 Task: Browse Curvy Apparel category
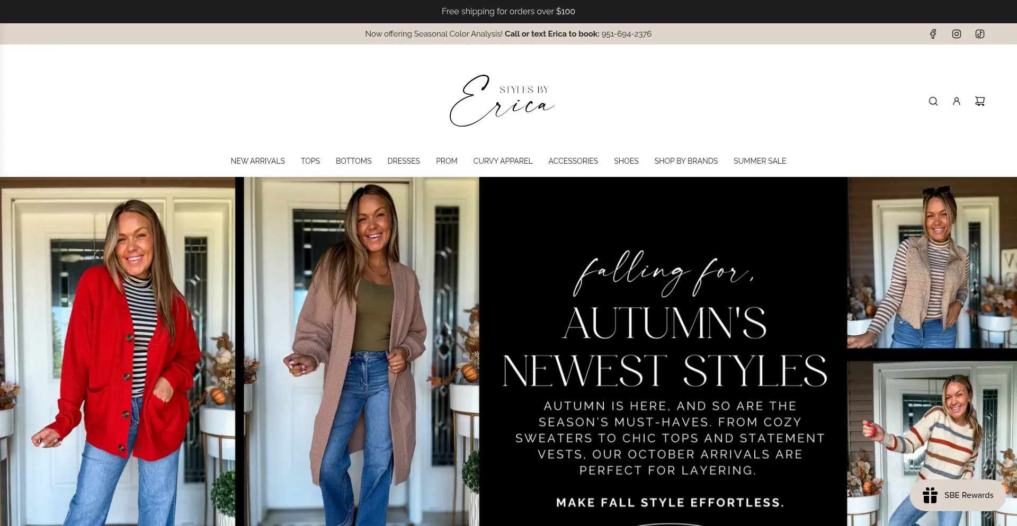pos(503,161)
